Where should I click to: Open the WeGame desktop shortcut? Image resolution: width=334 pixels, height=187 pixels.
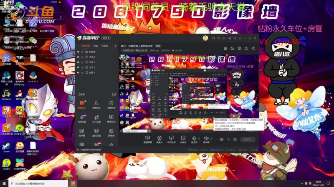pyautogui.click(x=6, y=95)
